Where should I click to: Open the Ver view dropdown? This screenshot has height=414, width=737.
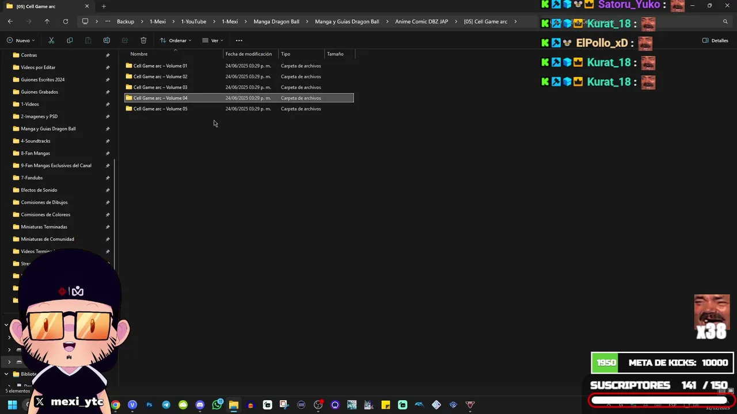click(213, 40)
